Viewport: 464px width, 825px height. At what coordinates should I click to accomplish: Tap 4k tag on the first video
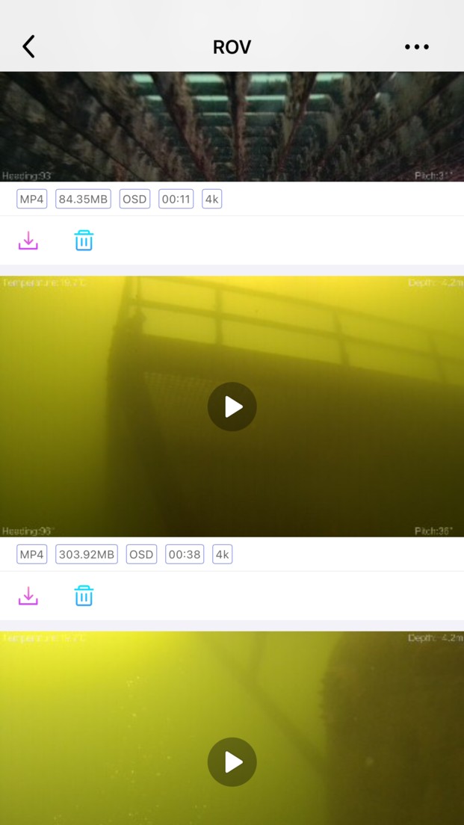[211, 199]
